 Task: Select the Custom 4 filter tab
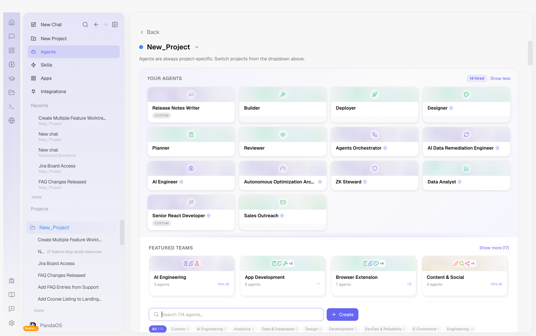[x=180, y=329]
